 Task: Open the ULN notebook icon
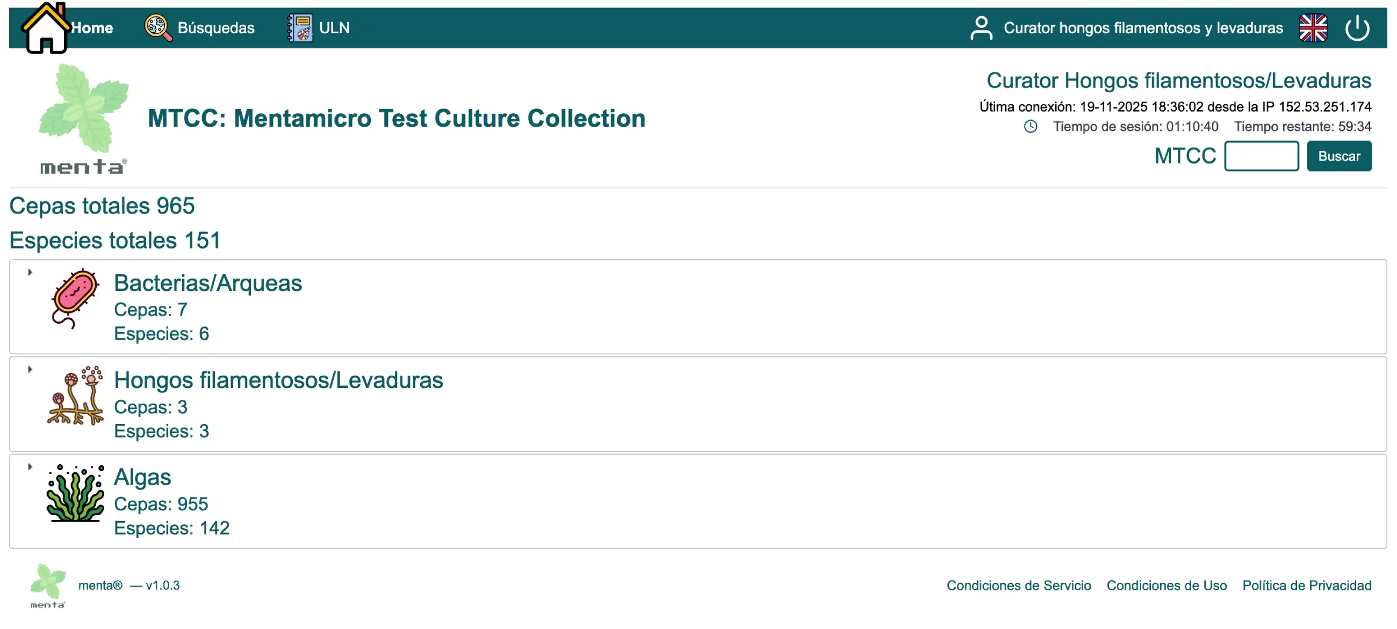299,27
